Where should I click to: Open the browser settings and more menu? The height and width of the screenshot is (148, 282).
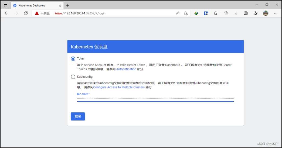(x=276, y=13)
